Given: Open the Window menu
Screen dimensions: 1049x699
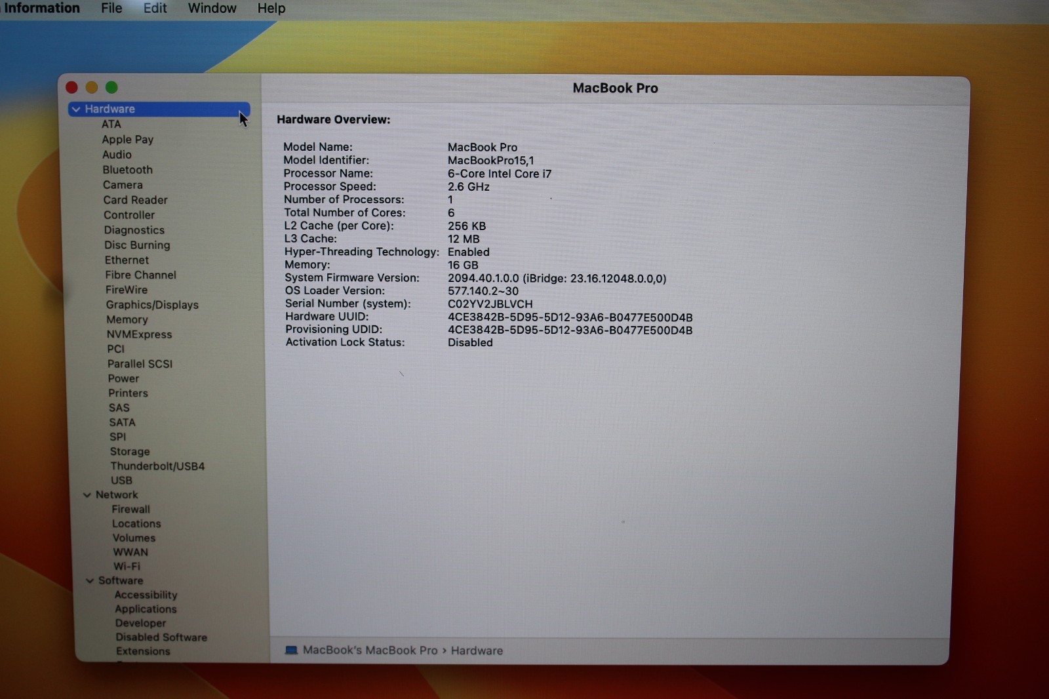Looking at the screenshot, I should [212, 9].
